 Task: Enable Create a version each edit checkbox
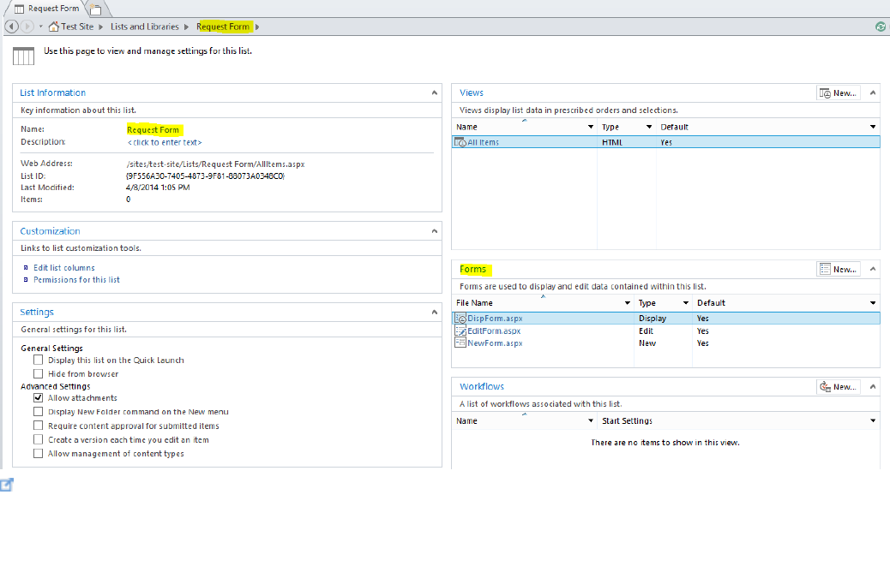[x=38, y=439]
